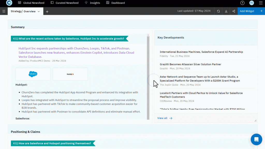Open the chat support bubble

256,139
